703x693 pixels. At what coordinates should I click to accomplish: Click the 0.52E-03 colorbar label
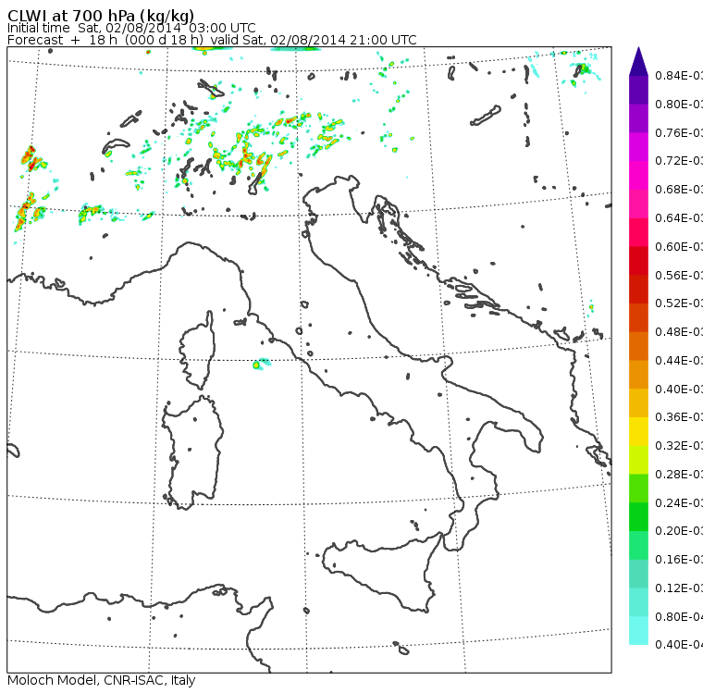[679, 303]
